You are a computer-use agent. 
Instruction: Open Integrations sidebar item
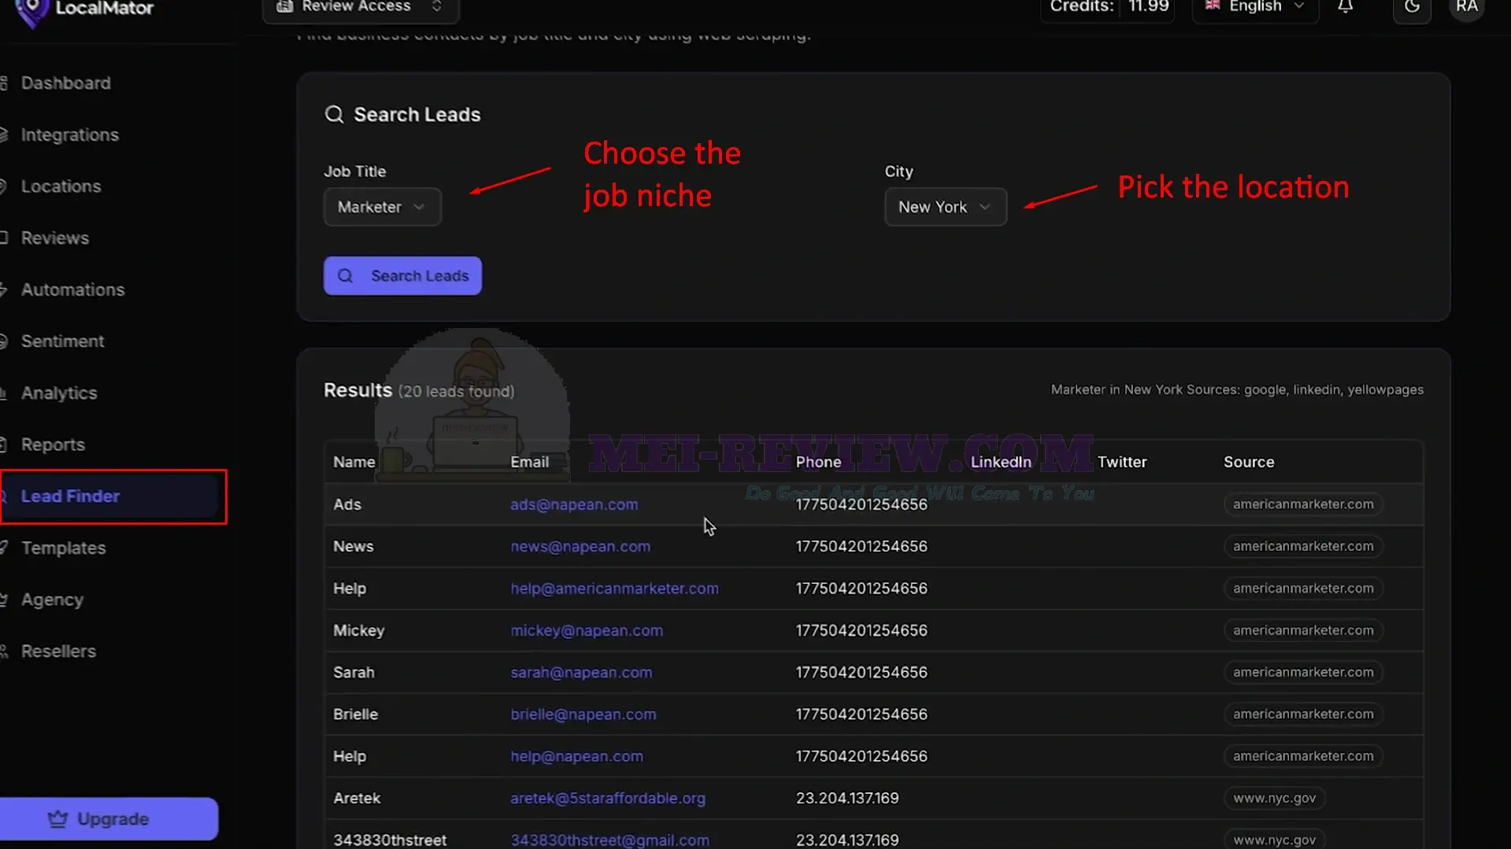(x=69, y=135)
